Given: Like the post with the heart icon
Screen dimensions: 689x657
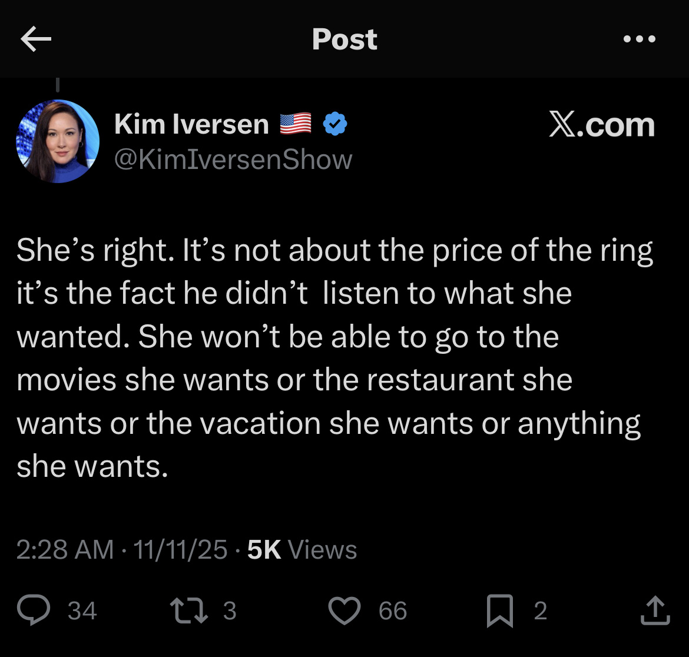Looking at the screenshot, I should pos(344,610).
